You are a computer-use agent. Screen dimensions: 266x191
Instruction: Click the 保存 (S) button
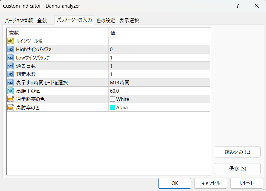tap(237, 169)
